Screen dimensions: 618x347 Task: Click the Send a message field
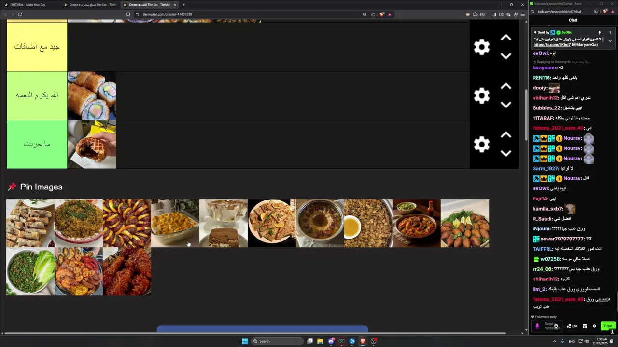pyautogui.click(x=548, y=326)
